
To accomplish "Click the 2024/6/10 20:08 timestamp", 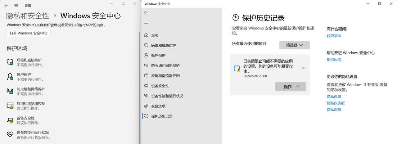I will (x=255, y=76).
